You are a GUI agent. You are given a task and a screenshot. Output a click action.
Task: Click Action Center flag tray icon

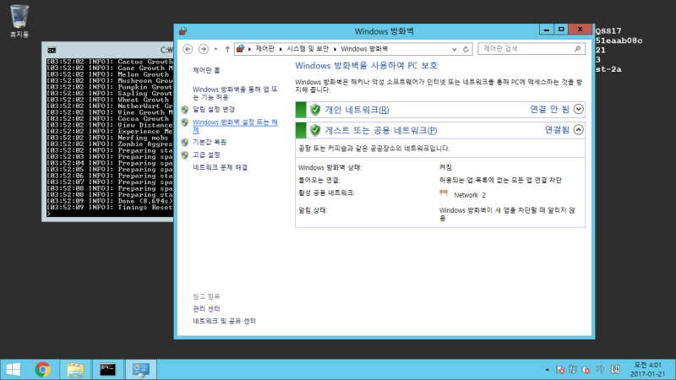point(560,370)
